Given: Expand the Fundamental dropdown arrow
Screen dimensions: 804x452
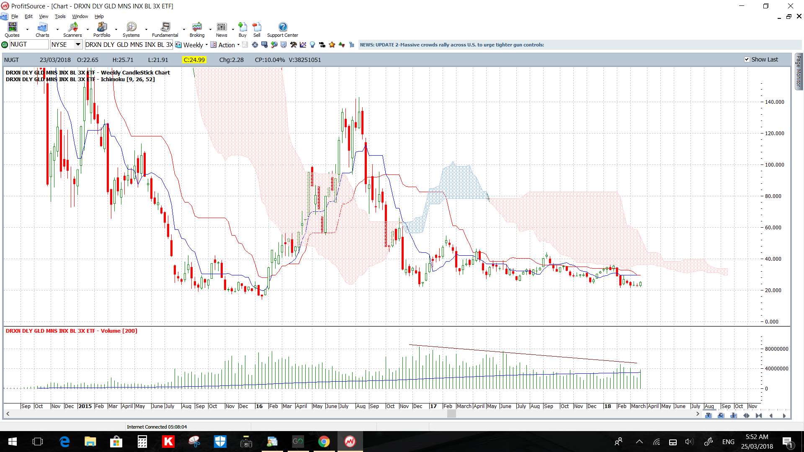Looking at the screenshot, I should coord(184,30).
